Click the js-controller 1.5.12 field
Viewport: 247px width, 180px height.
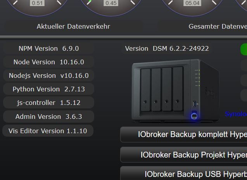[48, 103]
